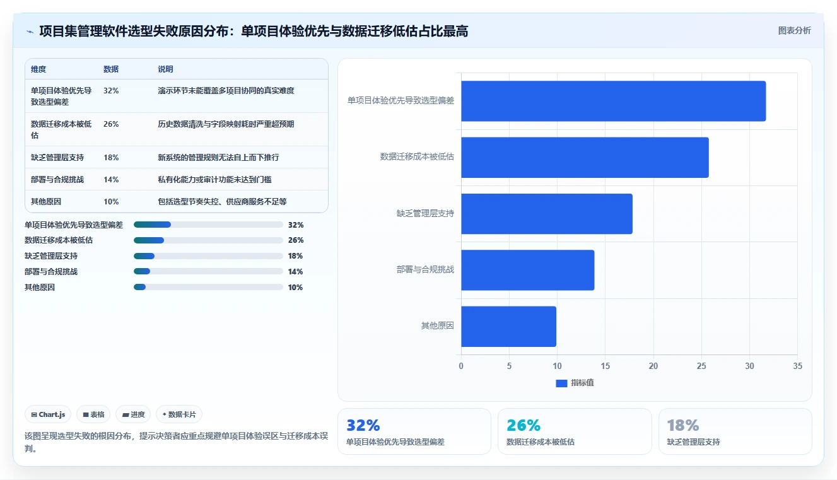
Task: Click the 32% value next to progress bar
Action: coord(296,225)
